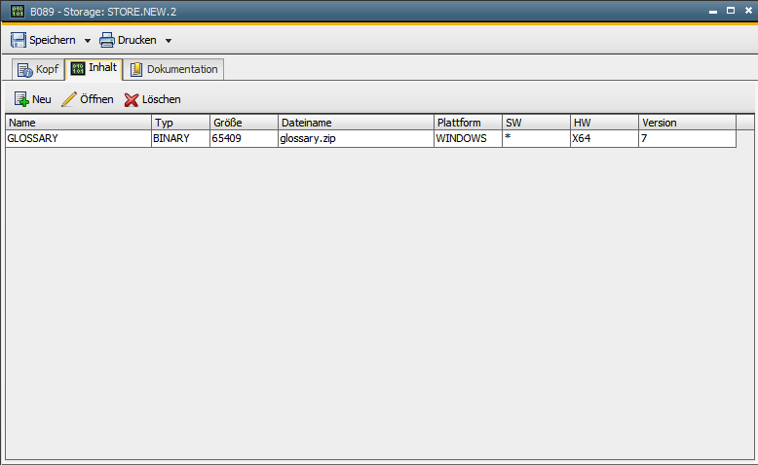This screenshot has height=465, width=758.
Task: Click the Kopf tab icon
Action: [25, 70]
